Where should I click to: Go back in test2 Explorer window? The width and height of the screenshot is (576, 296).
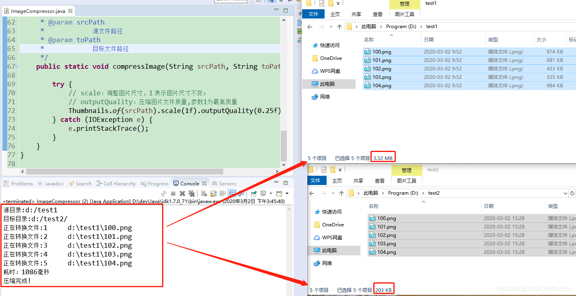[312, 193]
